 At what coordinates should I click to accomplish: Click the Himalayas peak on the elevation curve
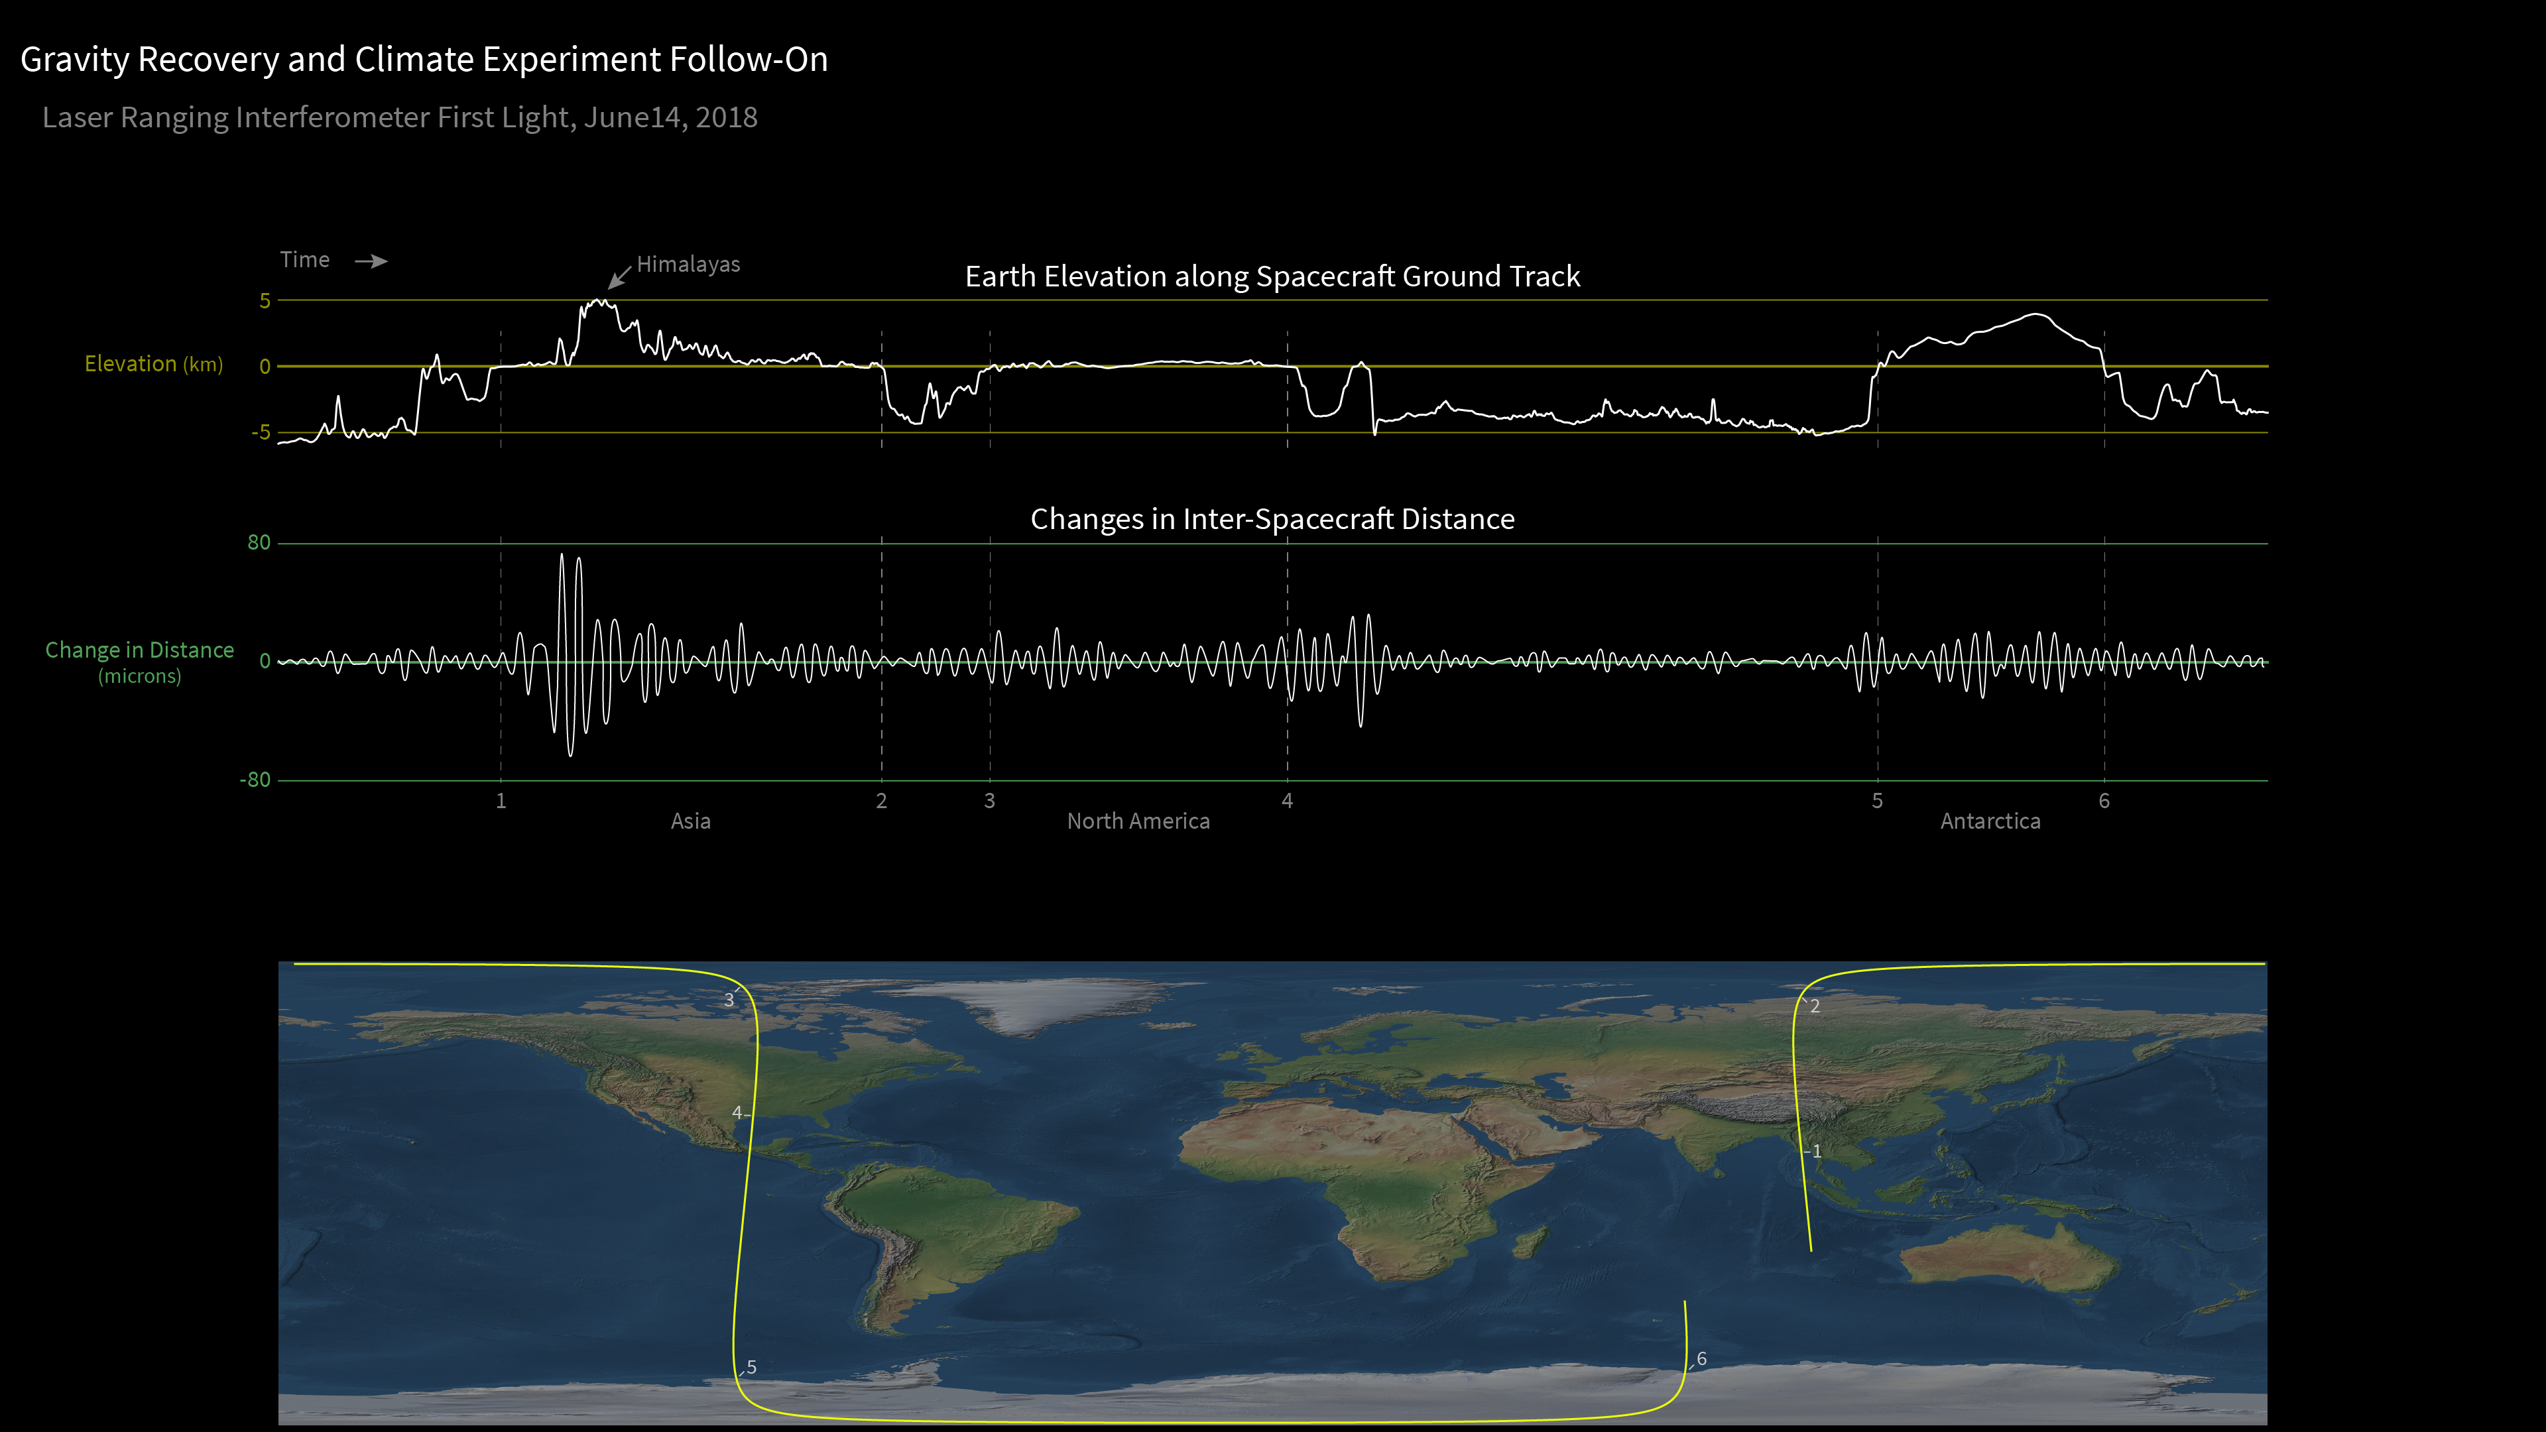598,302
